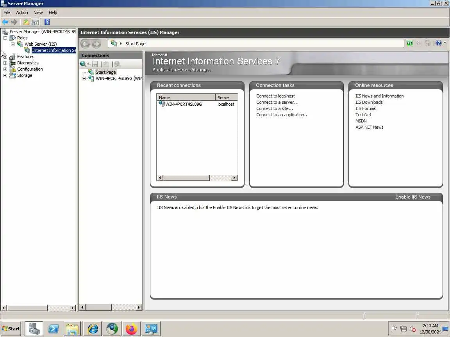Click the Name column header in Recent connections

pos(186,98)
